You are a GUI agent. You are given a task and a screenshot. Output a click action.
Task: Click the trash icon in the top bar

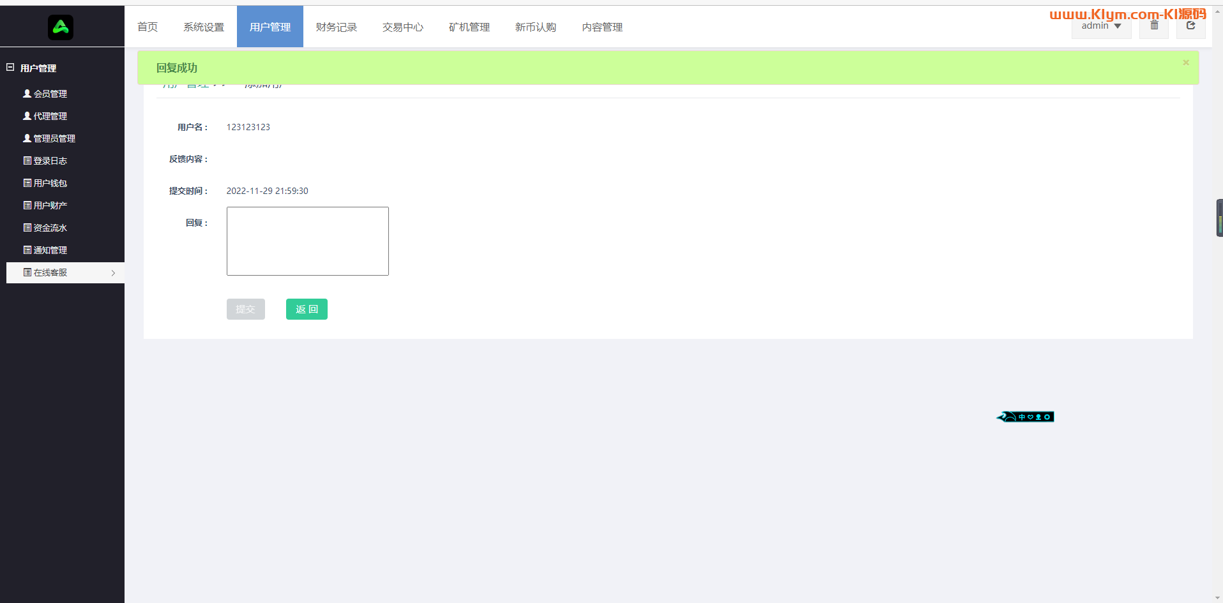(1154, 26)
